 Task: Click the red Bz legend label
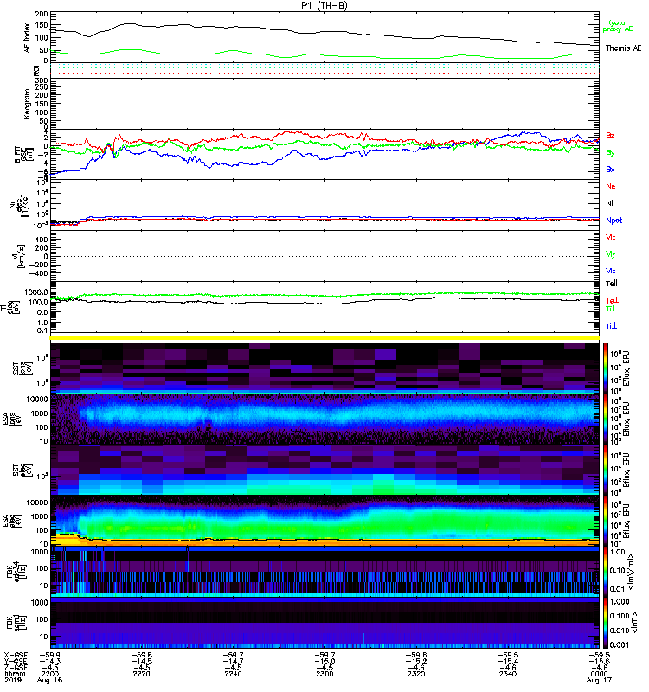click(610, 136)
